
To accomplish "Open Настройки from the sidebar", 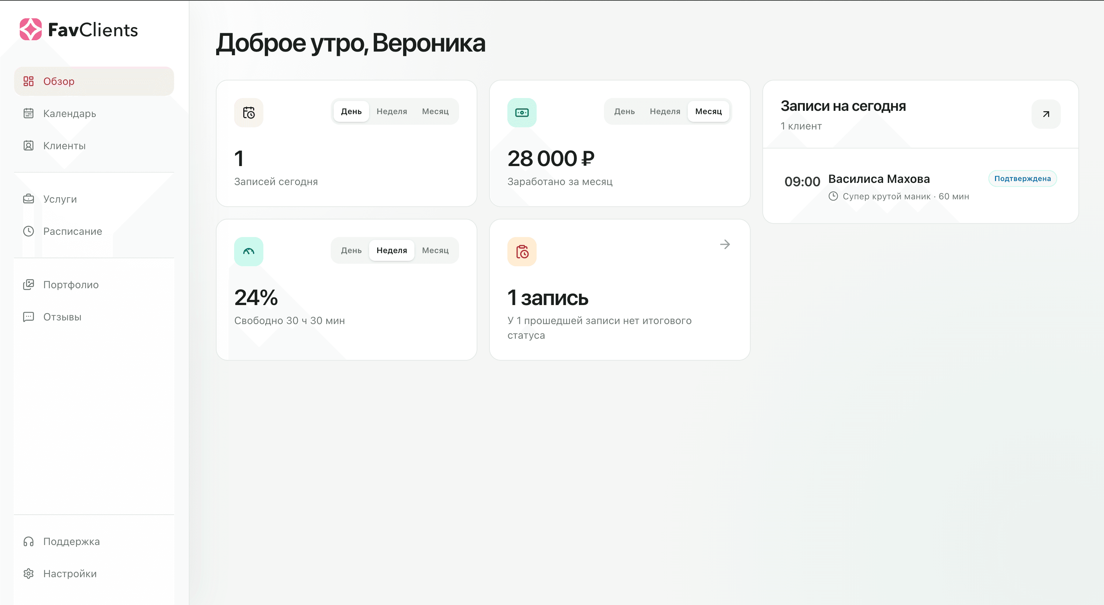I will [x=94, y=574].
